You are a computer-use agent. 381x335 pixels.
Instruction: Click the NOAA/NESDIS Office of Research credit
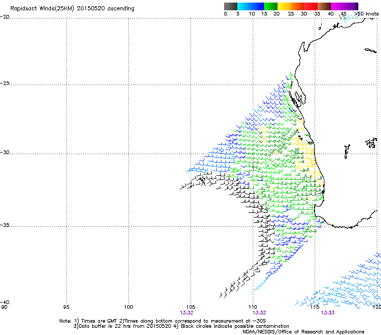pyautogui.click(x=303, y=332)
